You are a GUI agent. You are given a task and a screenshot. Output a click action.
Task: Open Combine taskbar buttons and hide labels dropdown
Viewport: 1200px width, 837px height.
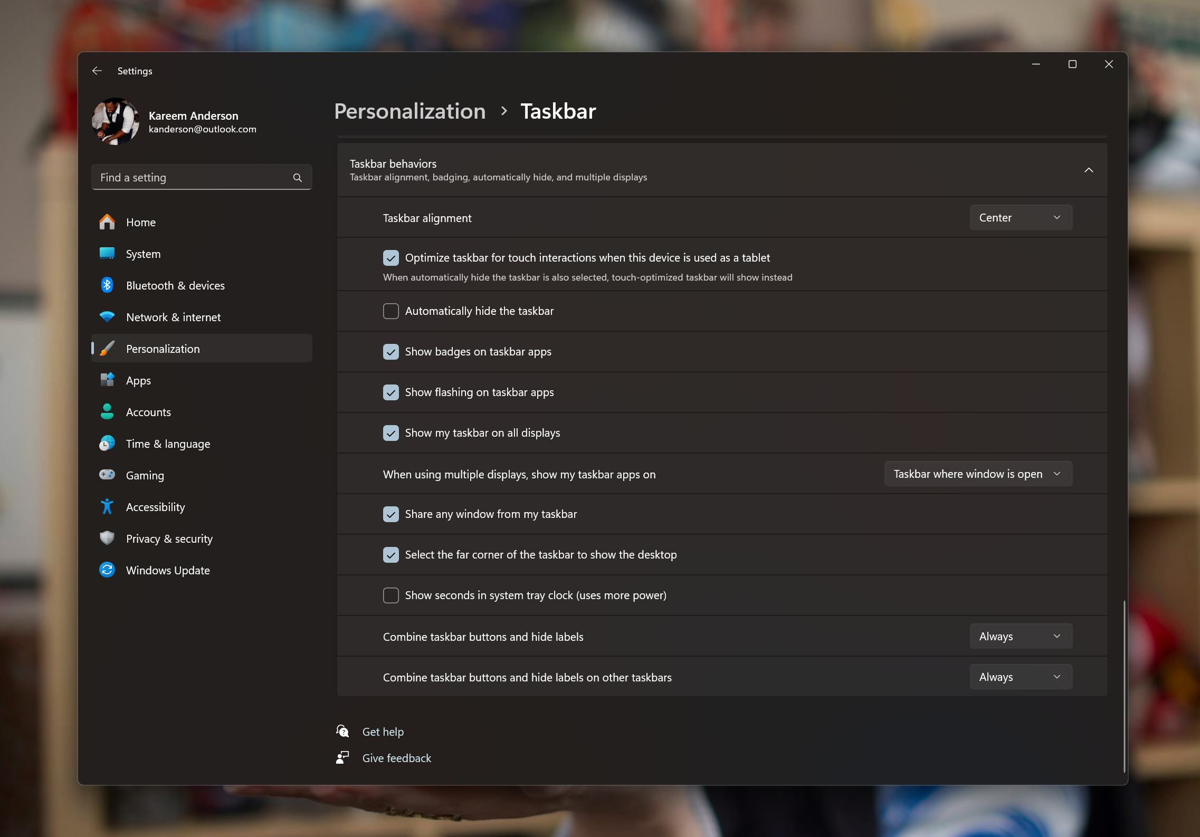point(1021,637)
